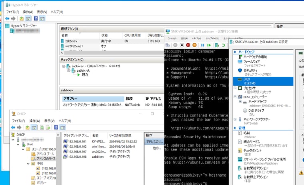Expand the ハード ドライブ node in settings
Viewport: 304px width, 185px height.
(x=240, y=102)
